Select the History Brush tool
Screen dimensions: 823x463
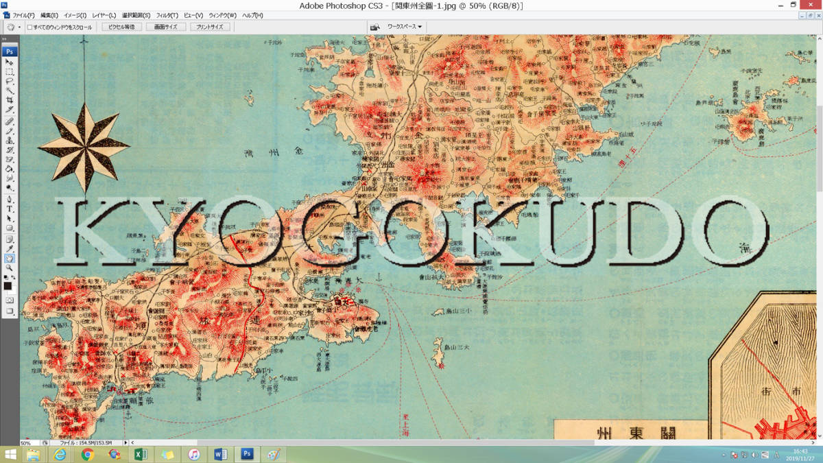(x=10, y=150)
